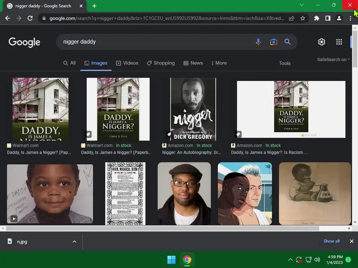Open the smiling child photo thumbnail

click(50, 194)
